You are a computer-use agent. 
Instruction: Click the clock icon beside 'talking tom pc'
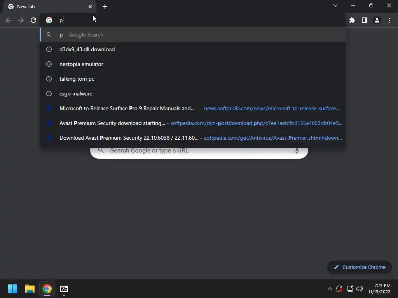pos(49,79)
